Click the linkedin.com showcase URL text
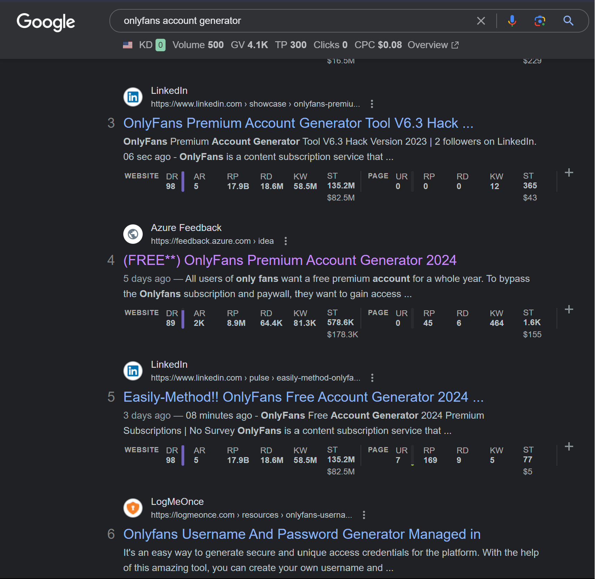 point(256,104)
